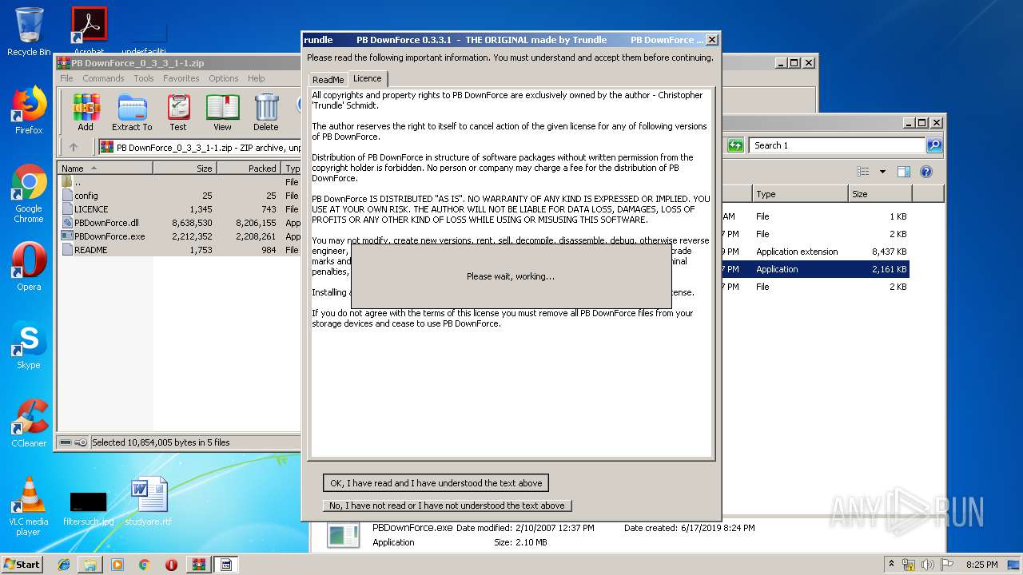The image size is (1023, 575).
Task: Click the green refresh icon in Explorer window
Action: [x=736, y=145]
